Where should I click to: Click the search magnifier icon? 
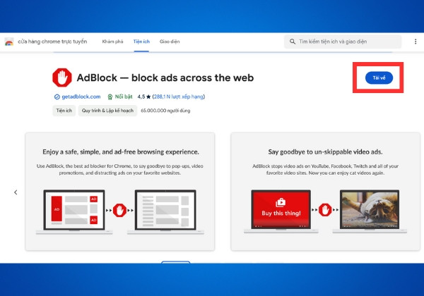pyautogui.click(x=293, y=42)
